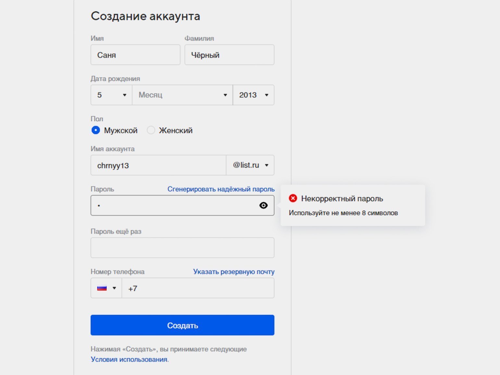The image size is (500, 375).
Task: Open the birth year dropdown showing 2013
Action: click(254, 95)
